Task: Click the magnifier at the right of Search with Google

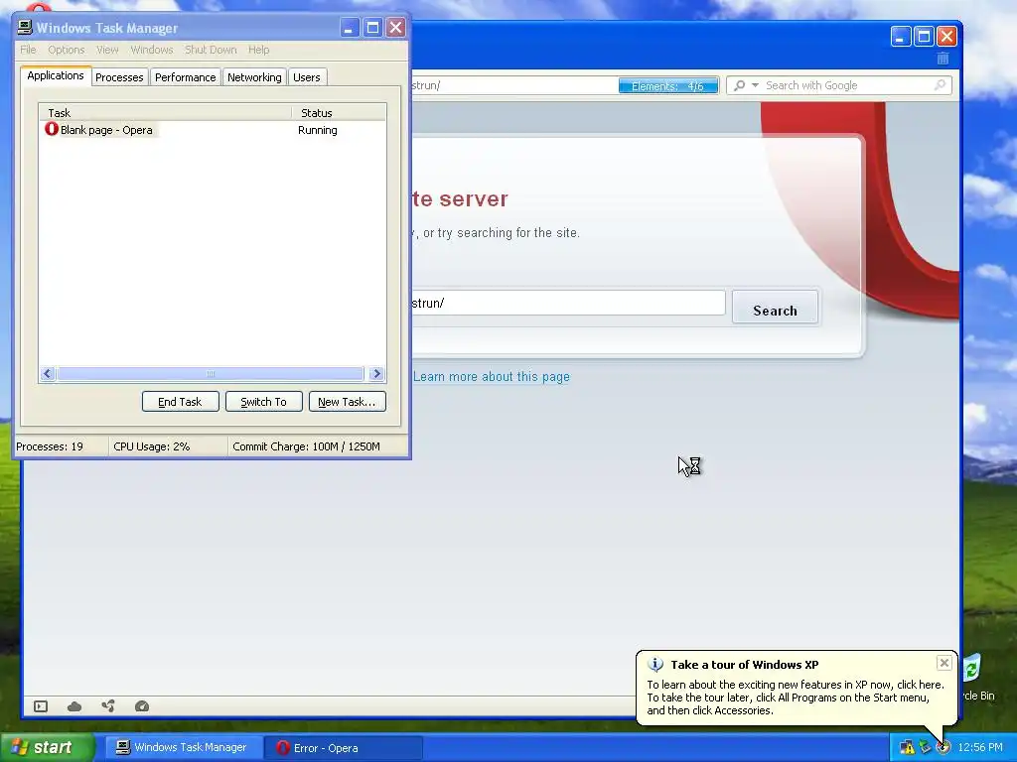Action: pyautogui.click(x=940, y=85)
